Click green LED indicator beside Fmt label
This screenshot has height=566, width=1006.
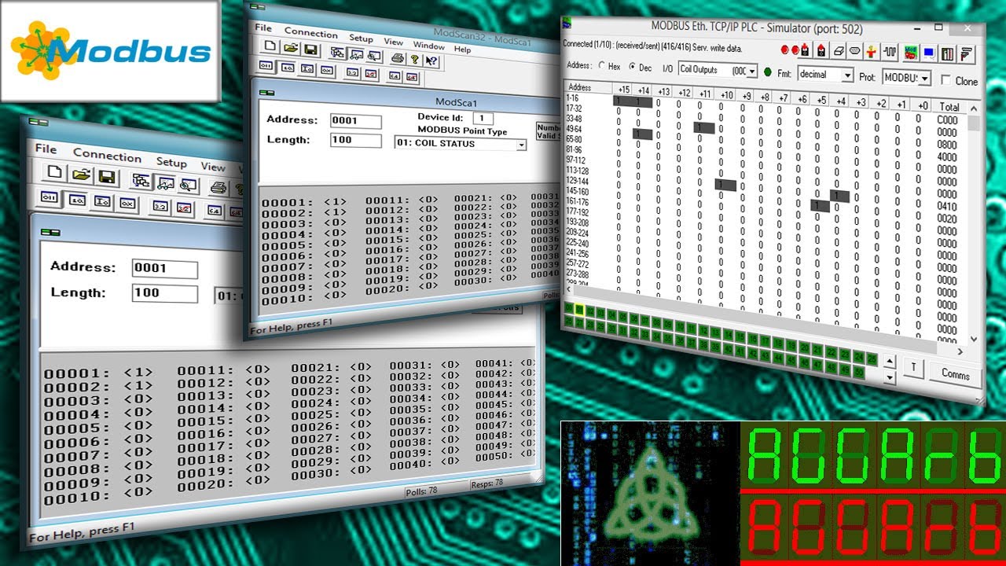[x=767, y=72]
